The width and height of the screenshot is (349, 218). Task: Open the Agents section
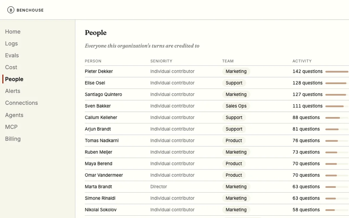click(14, 115)
